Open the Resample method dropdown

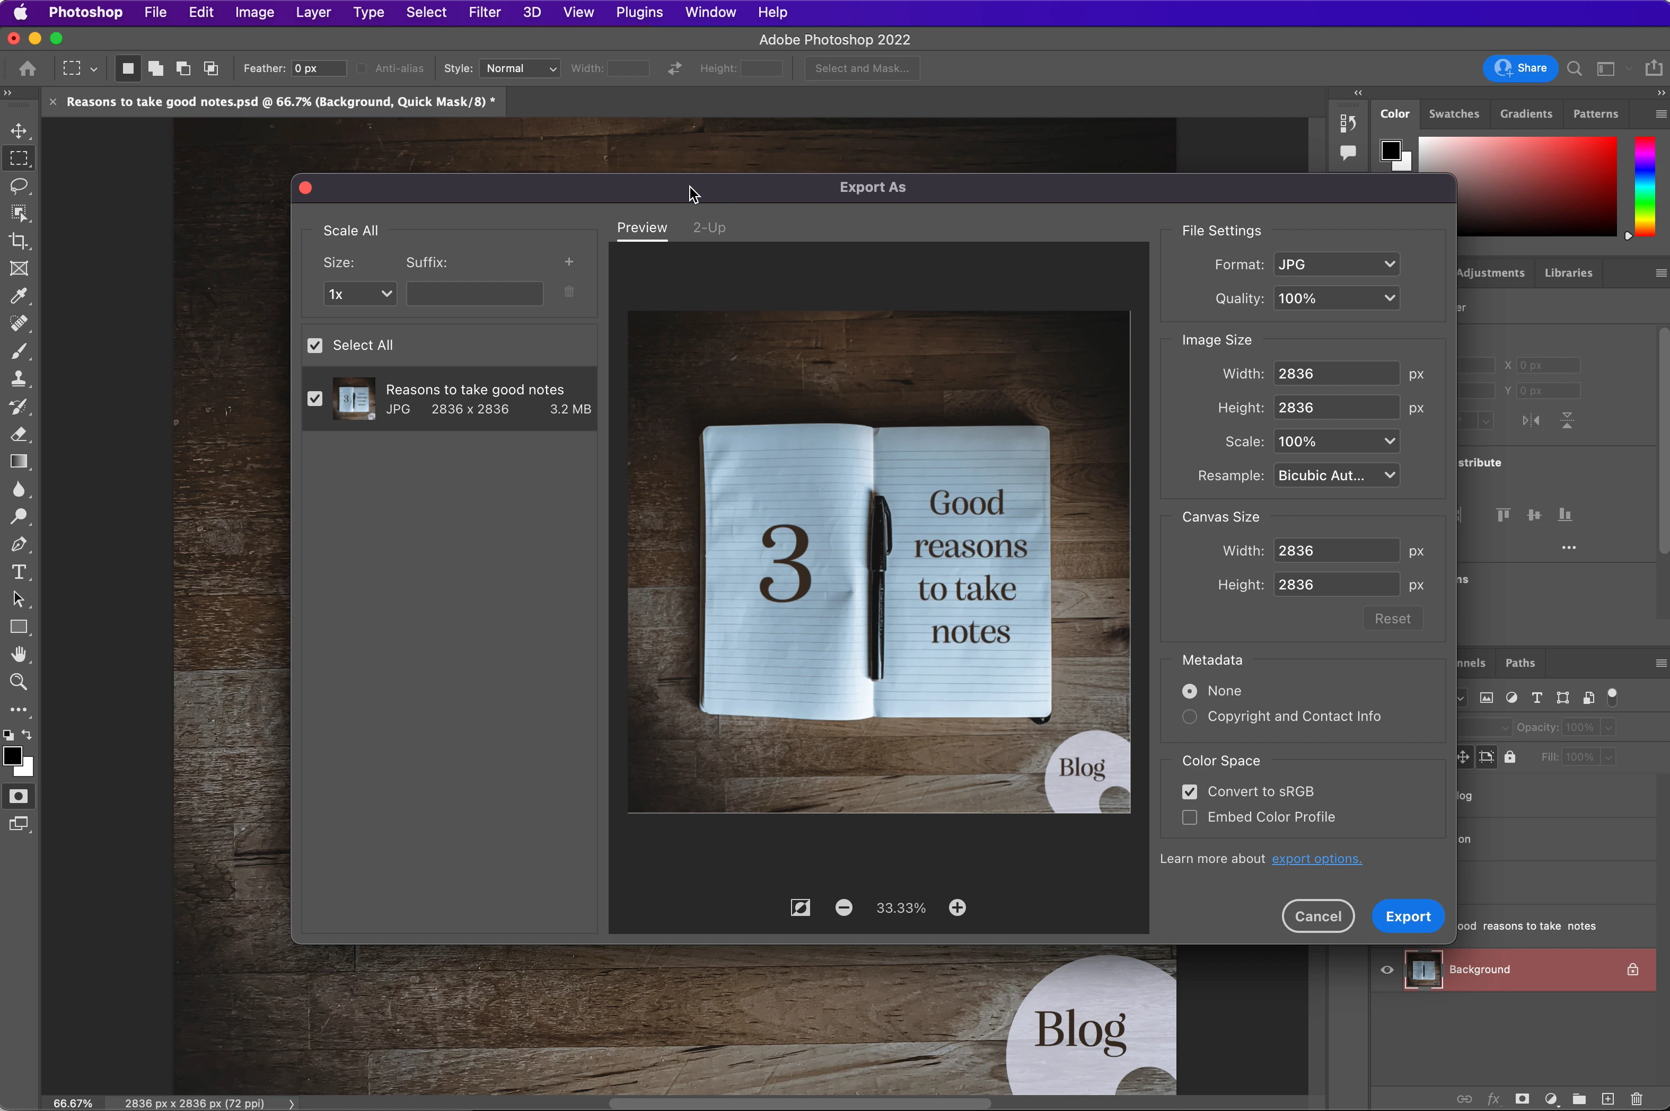click(x=1335, y=475)
